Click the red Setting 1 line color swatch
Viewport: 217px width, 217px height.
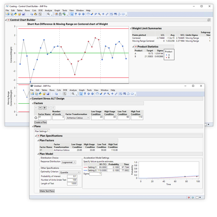[85, 167]
